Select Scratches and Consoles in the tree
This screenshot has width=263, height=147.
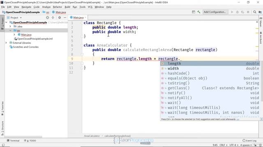pos(24,47)
